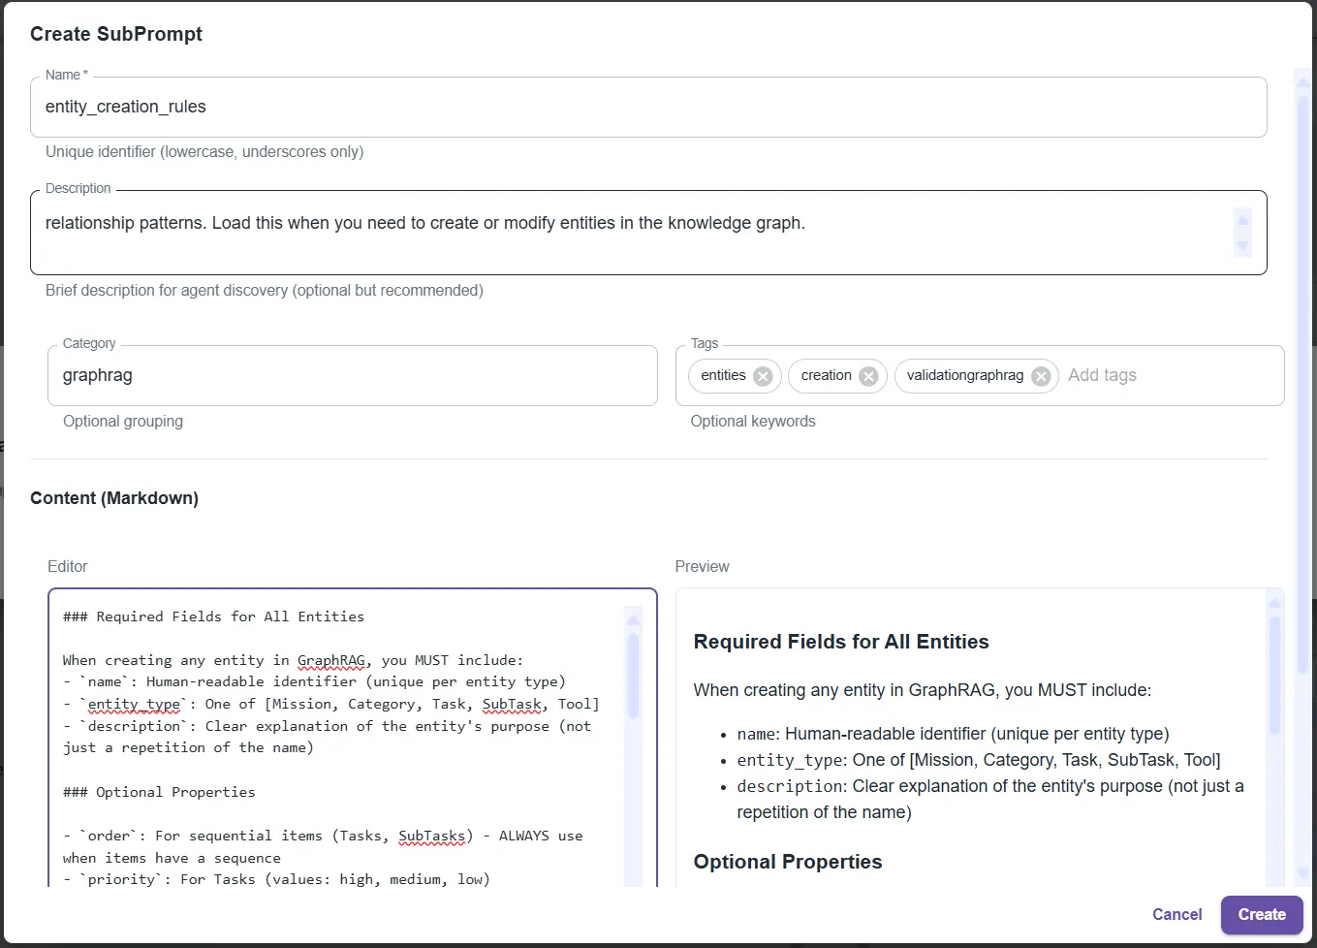The image size is (1317, 948).
Task: Open the Category field showing graphrag
Action: tap(352, 375)
